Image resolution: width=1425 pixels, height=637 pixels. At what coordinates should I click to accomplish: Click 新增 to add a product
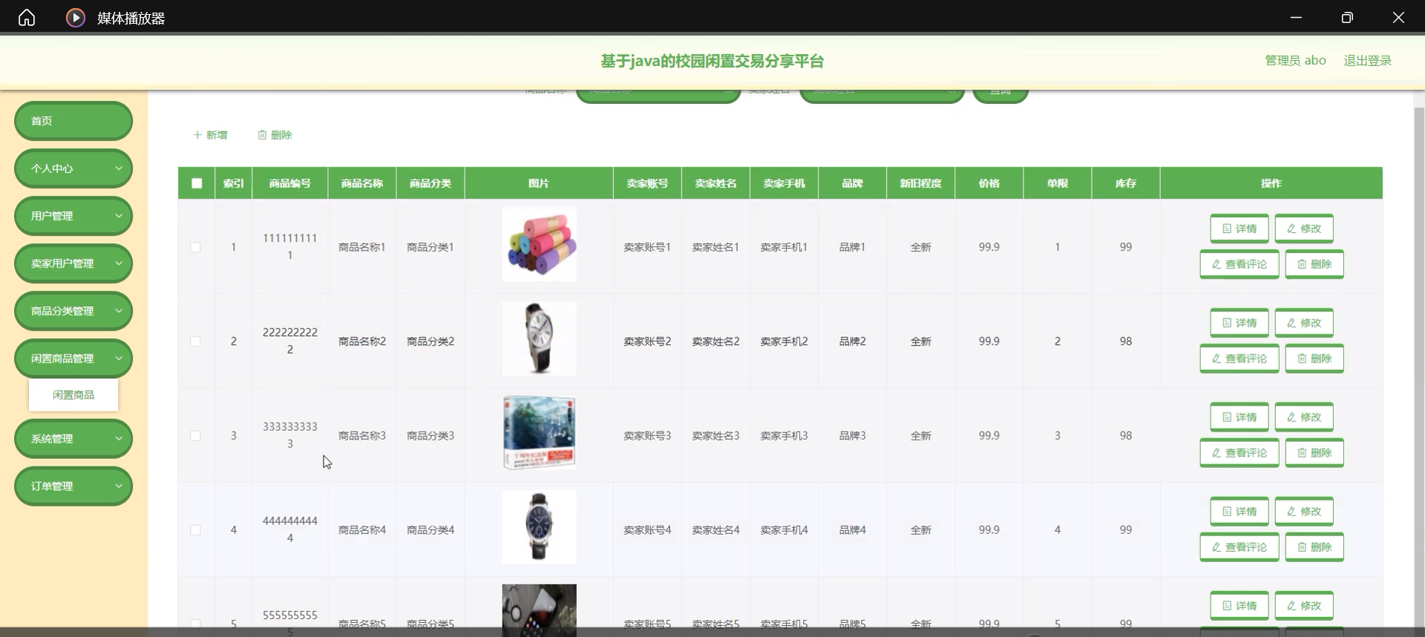(x=210, y=135)
